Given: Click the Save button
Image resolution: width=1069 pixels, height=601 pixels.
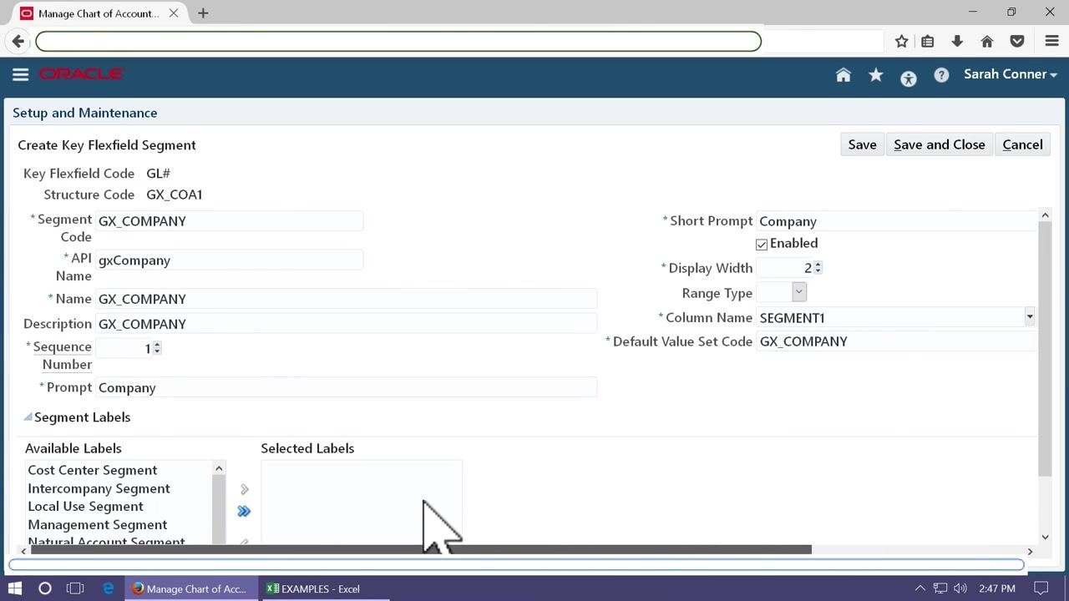Looking at the screenshot, I should point(862,144).
